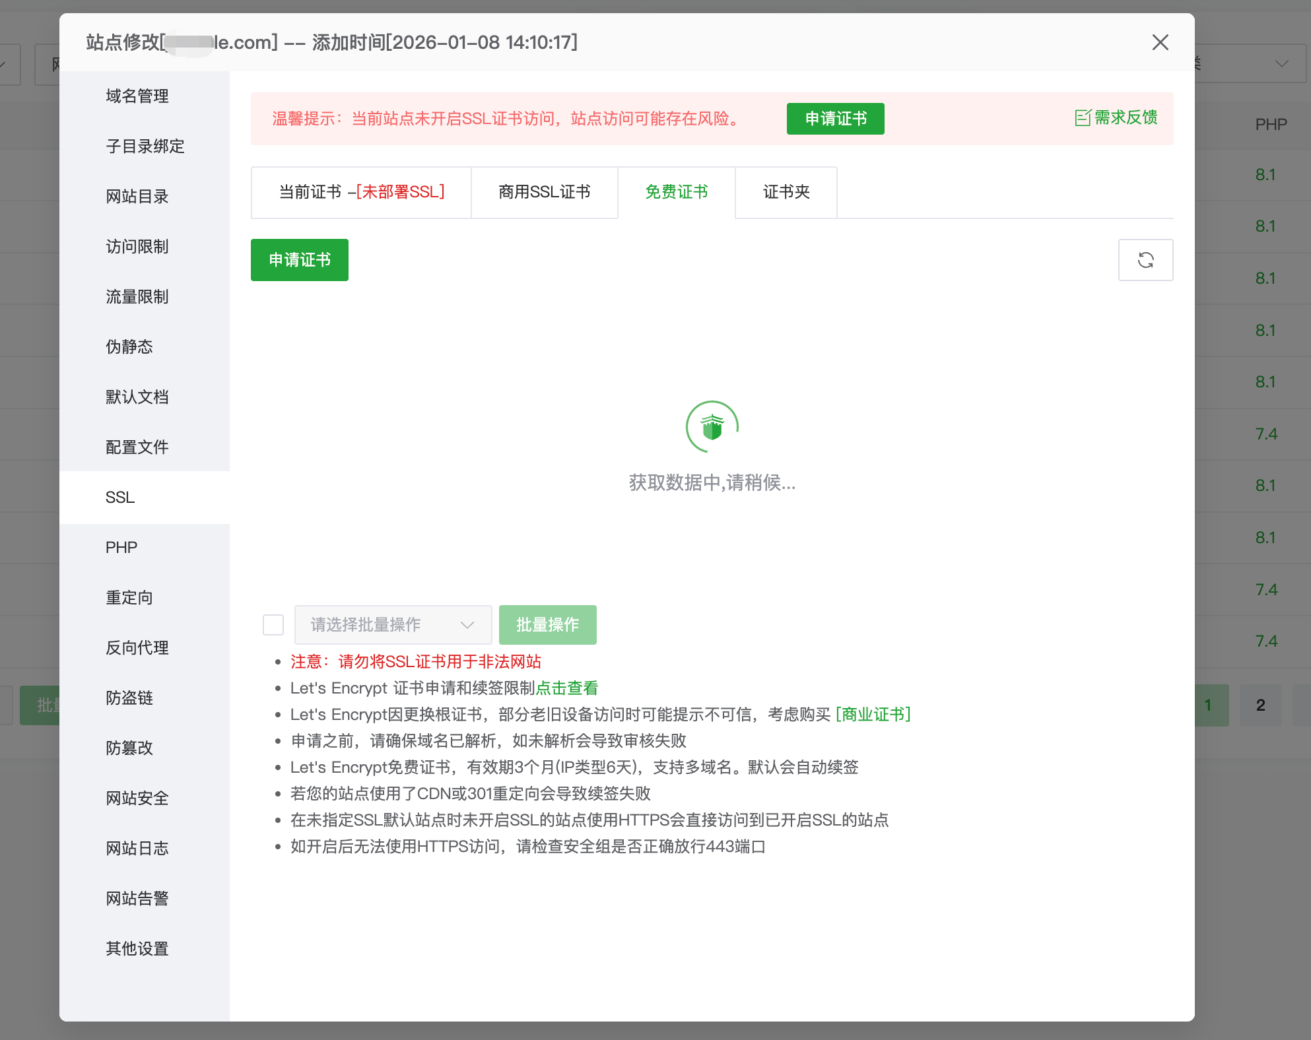Click the PHP column header in the background table
This screenshot has width=1311, height=1040.
pyautogui.click(x=1271, y=125)
